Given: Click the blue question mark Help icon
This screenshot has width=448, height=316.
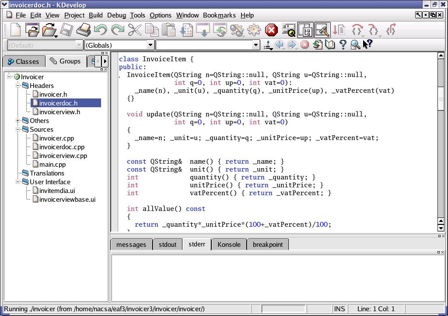Looking at the screenshot, I should click(343, 45).
